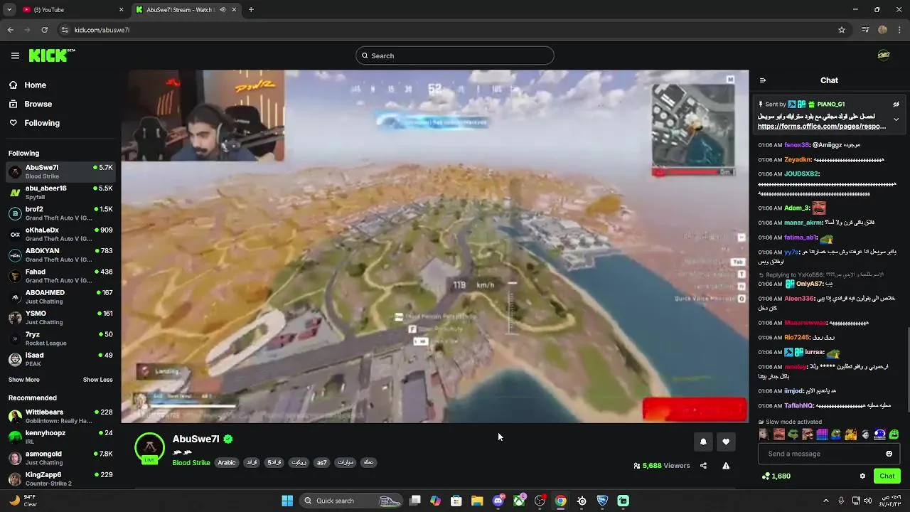Open chat settings gear icon
The image size is (910, 512).
pyautogui.click(x=862, y=476)
